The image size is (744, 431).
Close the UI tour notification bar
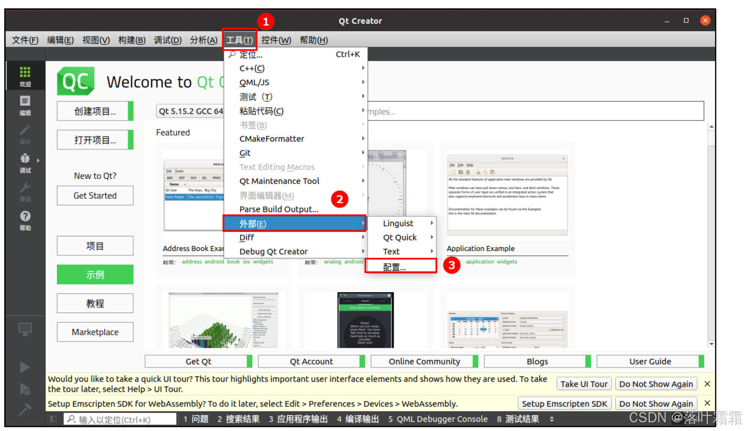(x=707, y=384)
